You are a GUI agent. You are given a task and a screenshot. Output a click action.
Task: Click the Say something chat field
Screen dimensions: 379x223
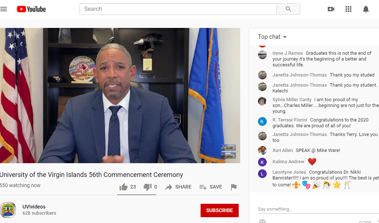(318, 209)
